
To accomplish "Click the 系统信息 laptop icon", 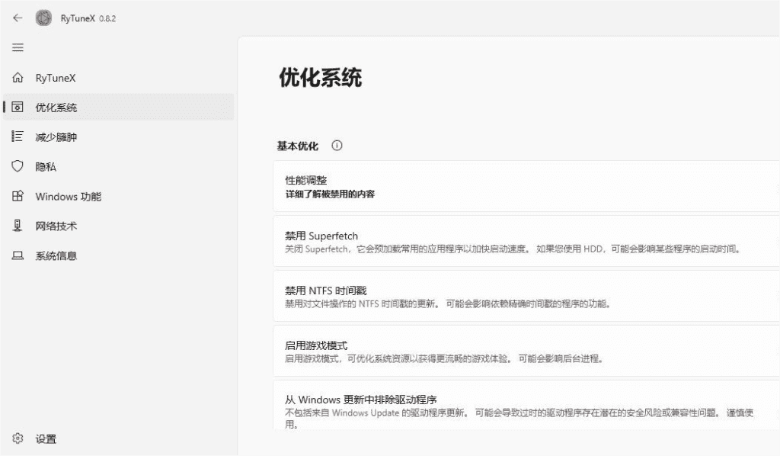I will (x=18, y=255).
